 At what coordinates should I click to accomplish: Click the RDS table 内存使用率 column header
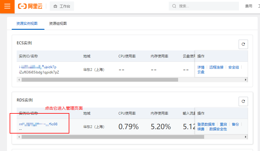point(159,113)
